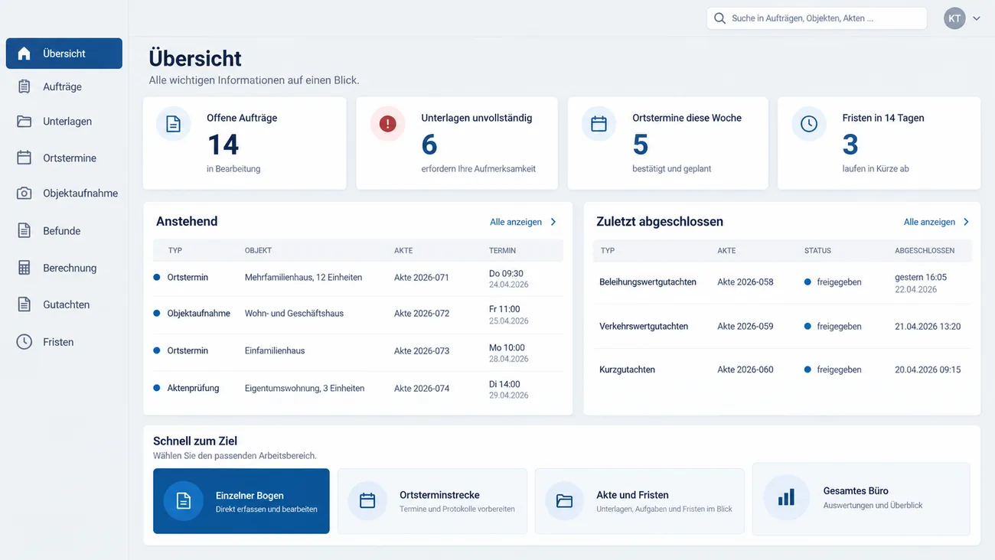The width and height of the screenshot is (995, 560).
Task: Click Akte 2026-059 cell
Action: coord(745,327)
